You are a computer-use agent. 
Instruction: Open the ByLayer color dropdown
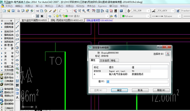(148, 16)
